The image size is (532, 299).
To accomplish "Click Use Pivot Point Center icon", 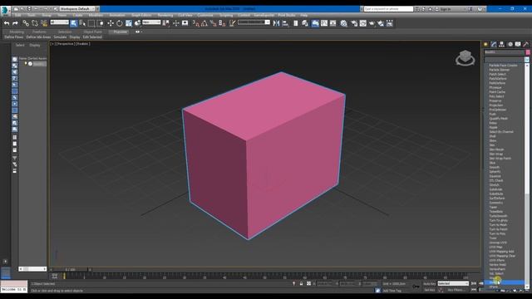I will pyautogui.click(x=165, y=23).
